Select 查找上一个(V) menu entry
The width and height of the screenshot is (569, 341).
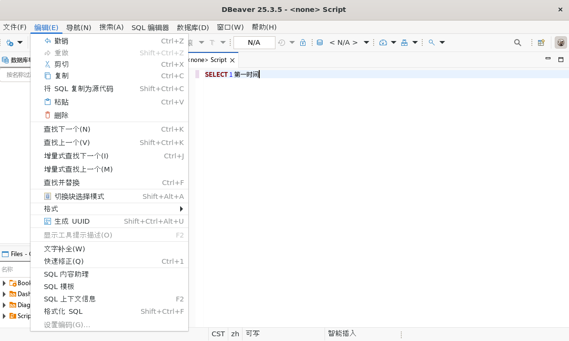tap(109, 143)
